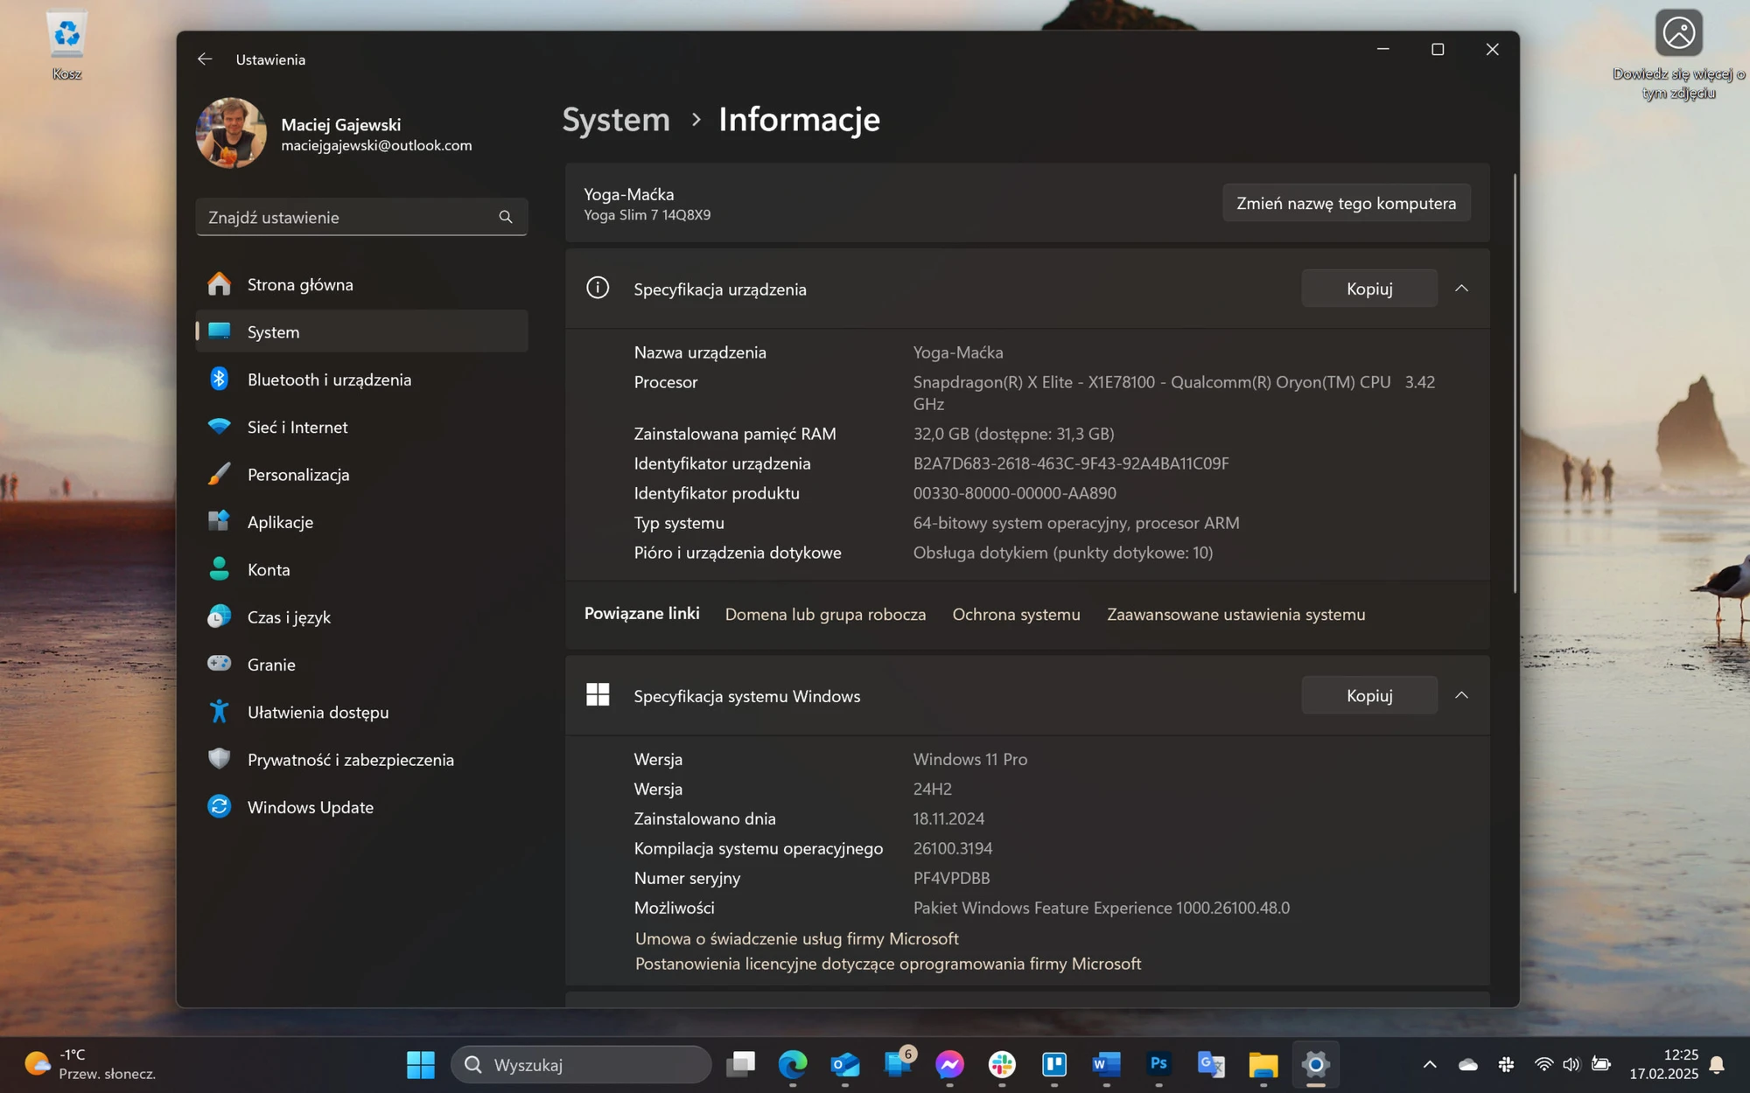Click the Windows Update sync icon
The width and height of the screenshot is (1750, 1093).
coord(219,806)
